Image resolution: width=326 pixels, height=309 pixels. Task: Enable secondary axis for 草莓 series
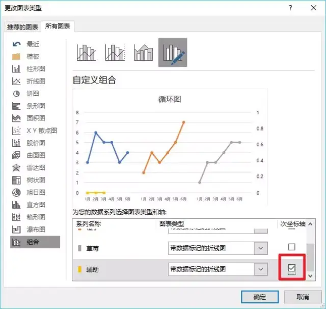coord(292,247)
